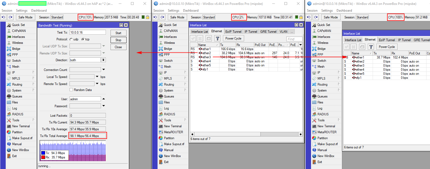Image resolution: width=430 pixels, height=169 pixels.
Task: Open Mesh in middle window sidebar
Action: [x=167, y=66]
